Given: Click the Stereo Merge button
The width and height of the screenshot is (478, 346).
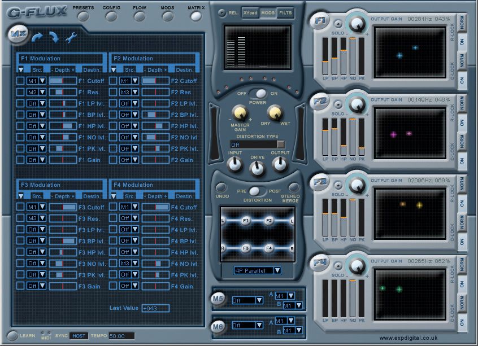Looking at the screenshot, I should click(293, 187).
